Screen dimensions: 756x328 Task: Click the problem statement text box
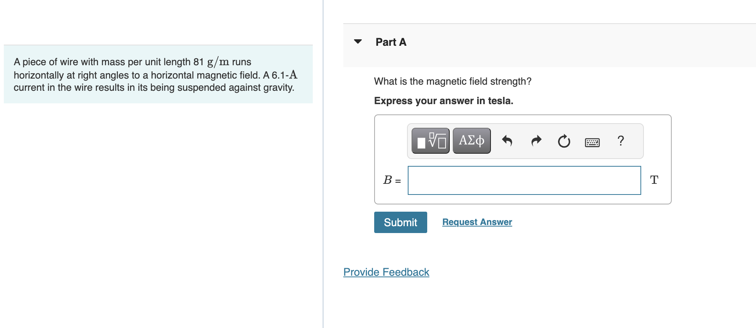158,74
